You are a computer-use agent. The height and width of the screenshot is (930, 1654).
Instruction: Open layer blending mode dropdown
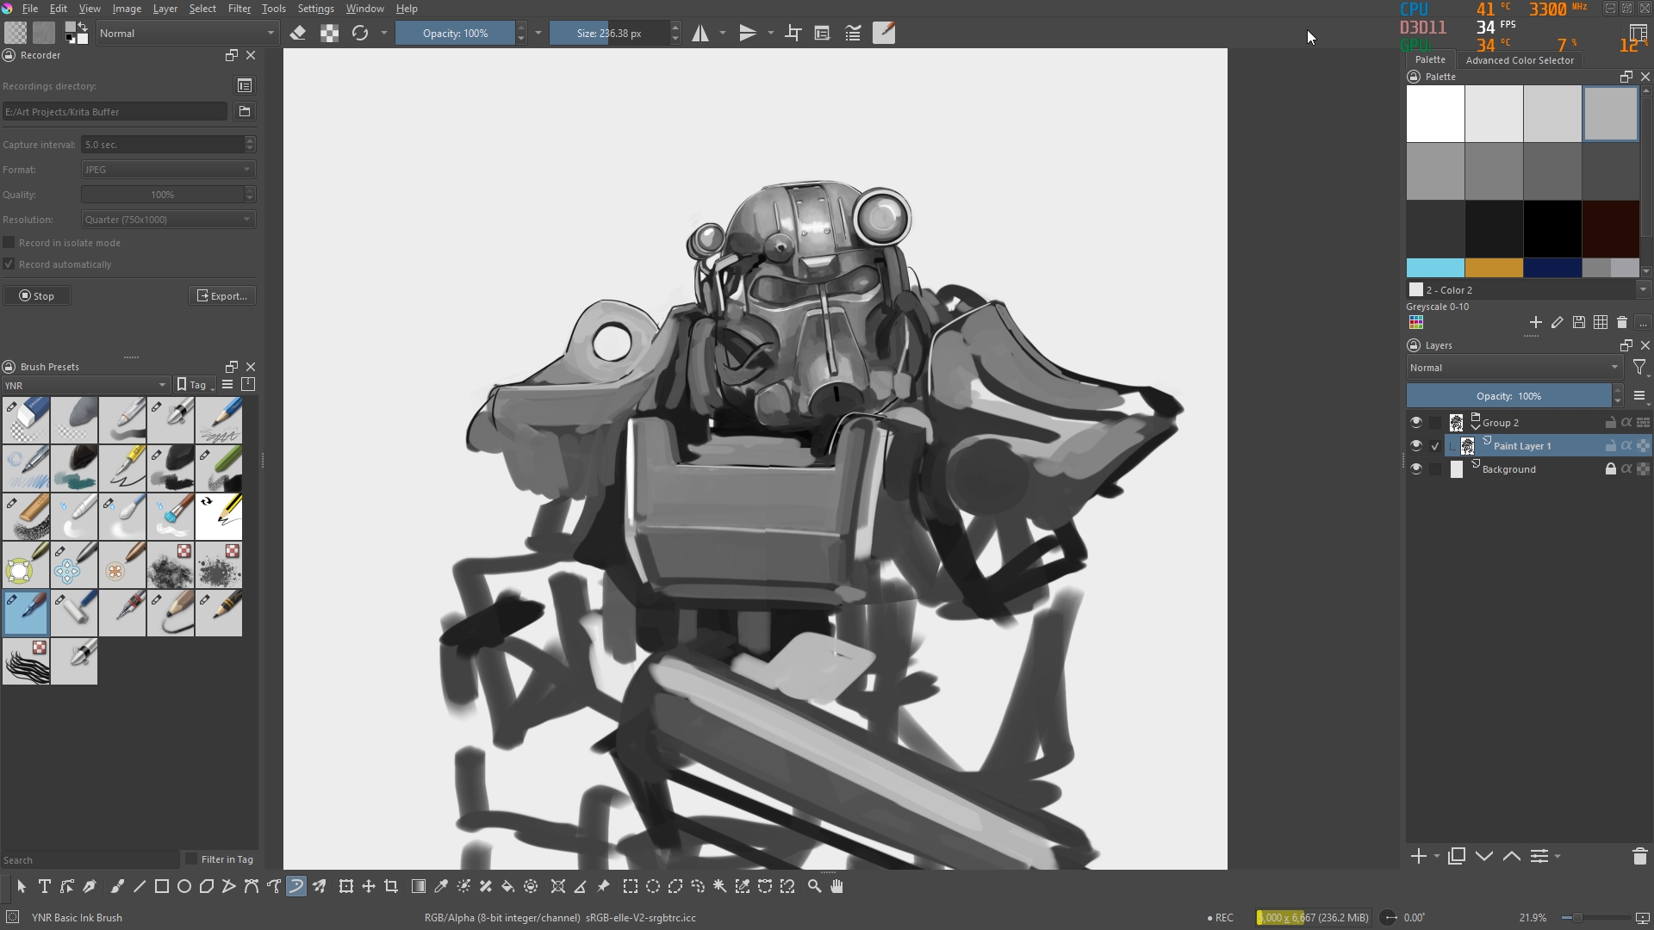pyautogui.click(x=1514, y=368)
